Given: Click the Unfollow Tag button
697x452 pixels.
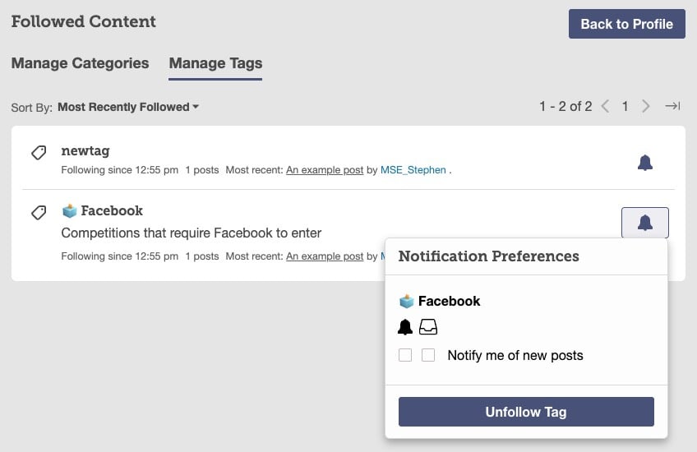Looking at the screenshot, I should (526, 412).
